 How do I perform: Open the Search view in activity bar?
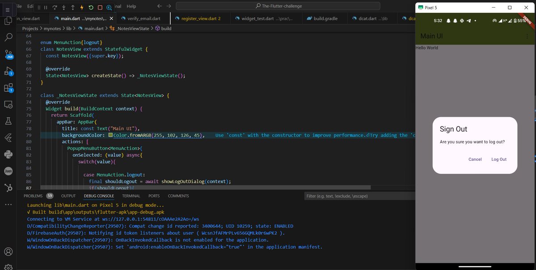(8, 37)
